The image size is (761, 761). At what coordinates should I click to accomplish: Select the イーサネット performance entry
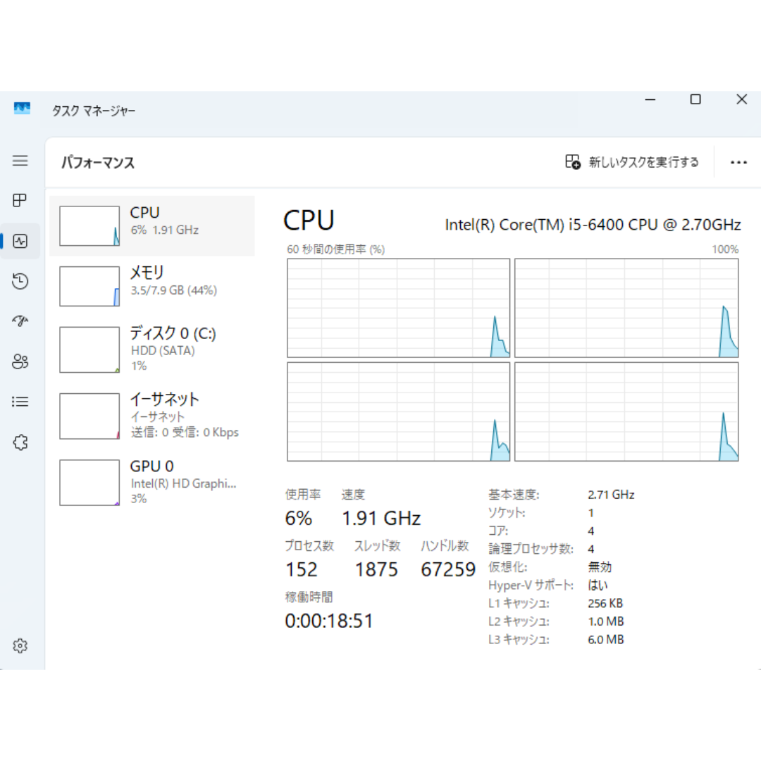pos(152,416)
